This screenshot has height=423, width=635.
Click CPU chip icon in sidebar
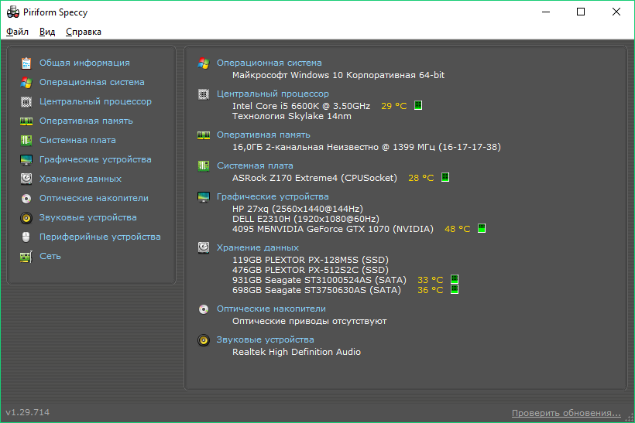click(26, 102)
